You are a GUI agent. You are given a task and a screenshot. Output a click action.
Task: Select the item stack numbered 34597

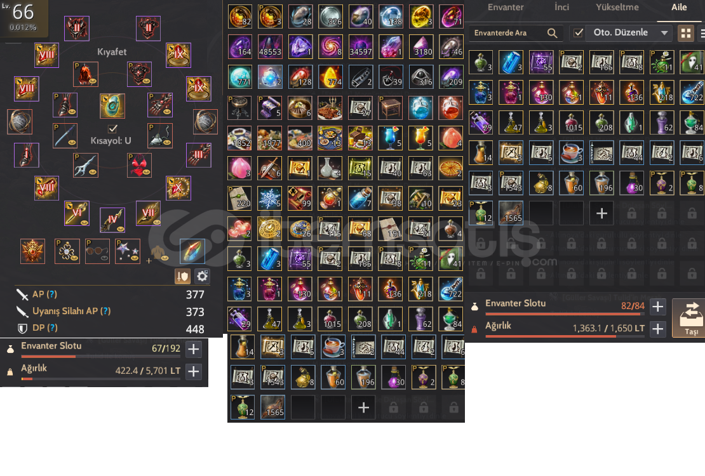coord(361,46)
